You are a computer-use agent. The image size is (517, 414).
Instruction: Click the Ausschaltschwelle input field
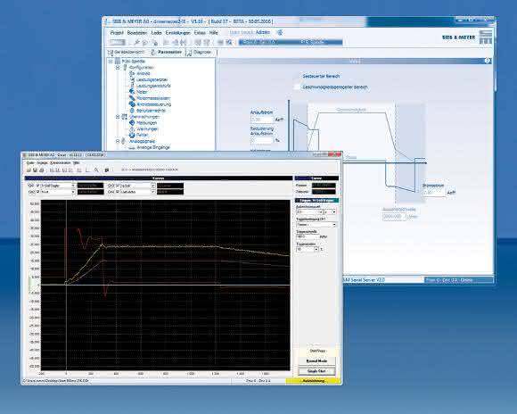[394, 217]
